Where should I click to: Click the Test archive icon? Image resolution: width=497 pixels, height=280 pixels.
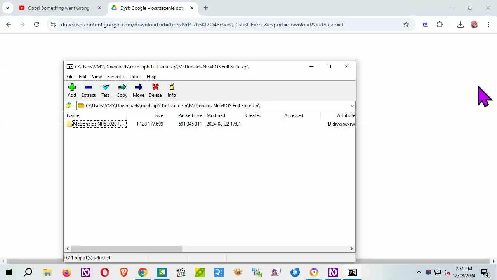(105, 90)
